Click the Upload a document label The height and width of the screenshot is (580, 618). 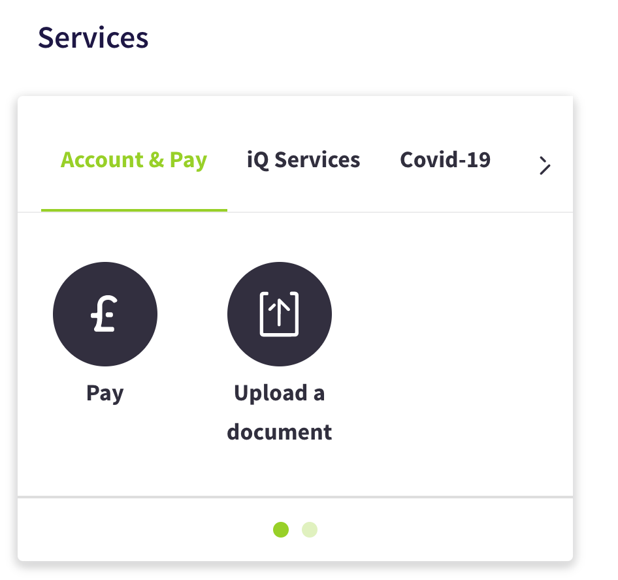click(x=280, y=412)
